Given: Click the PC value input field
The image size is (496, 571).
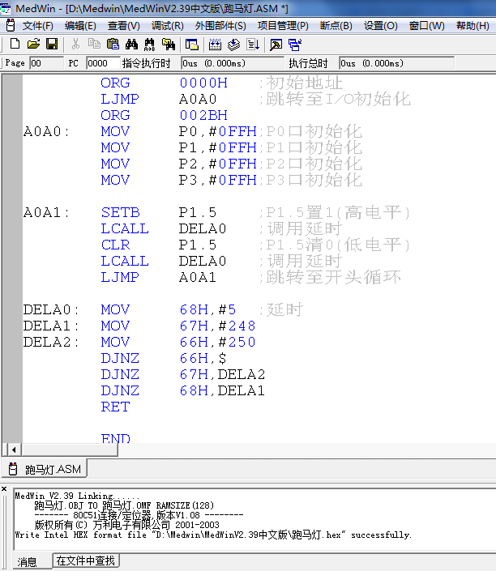Looking at the screenshot, I should tap(103, 63).
